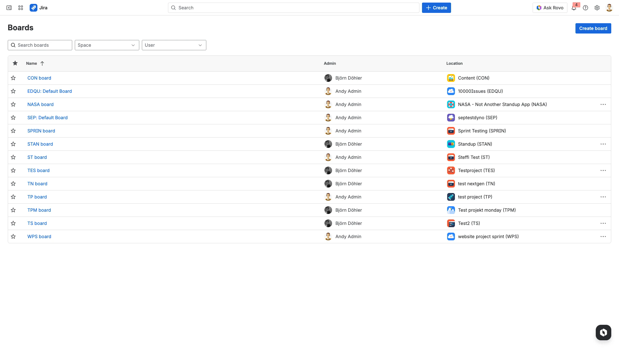Click the NASA project avatar icon
Screen dimensions: 619x348
451,104
